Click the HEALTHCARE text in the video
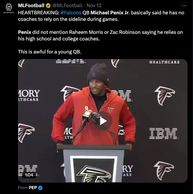Image resolution: width=193 pixels, height=194 pixels. (x=165, y=62)
